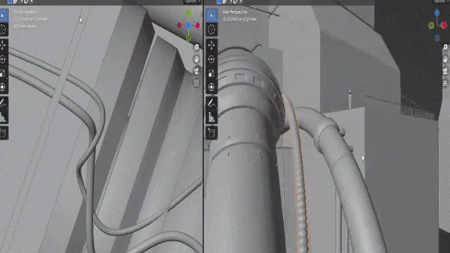Viewport: 450px width, 253px height.
Task: Click the red X axis on the User Perspective gizmo
Action: pos(444,26)
